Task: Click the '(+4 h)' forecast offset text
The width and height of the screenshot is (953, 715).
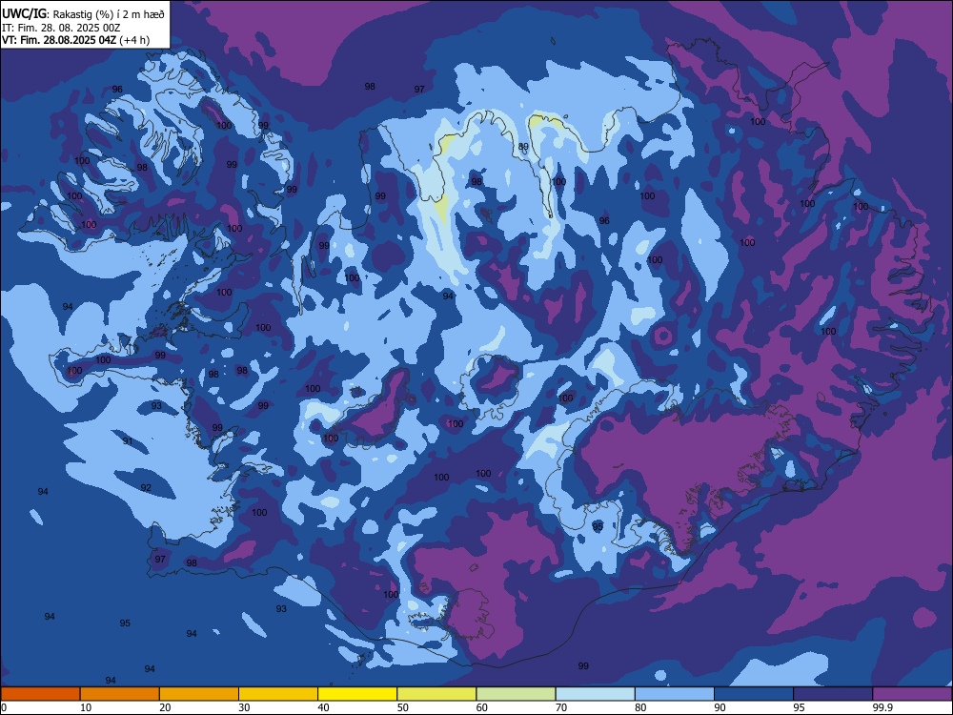Action: tap(134, 40)
